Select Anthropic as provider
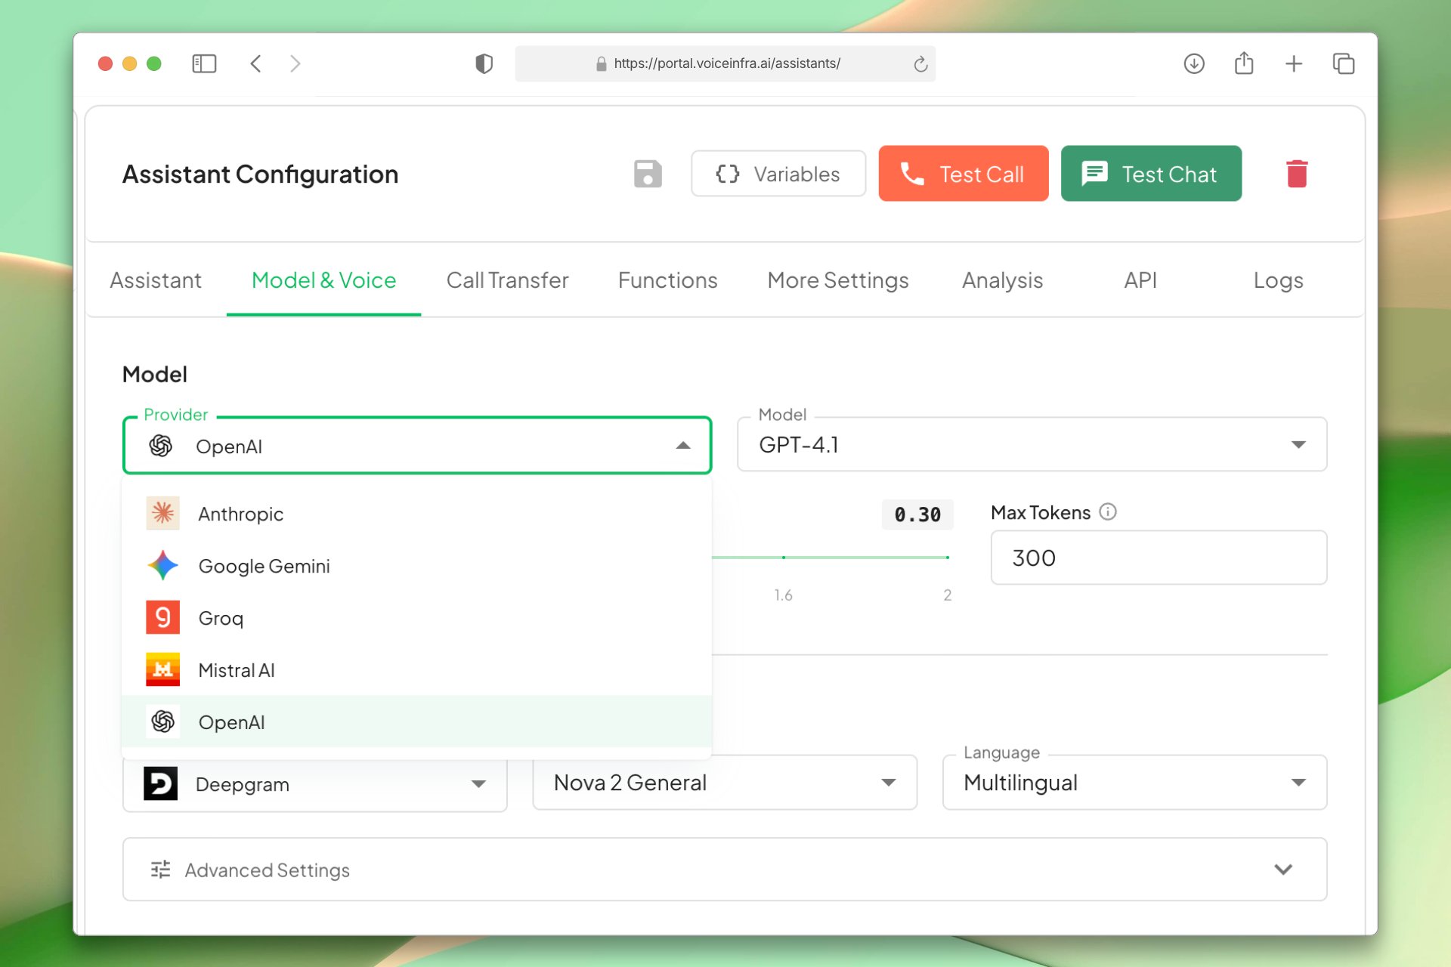 click(416, 514)
